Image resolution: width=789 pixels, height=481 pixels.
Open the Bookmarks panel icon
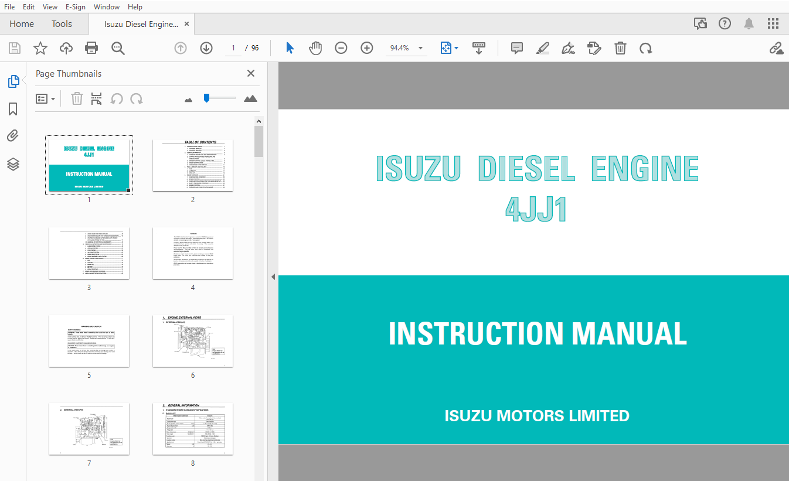click(x=13, y=109)
